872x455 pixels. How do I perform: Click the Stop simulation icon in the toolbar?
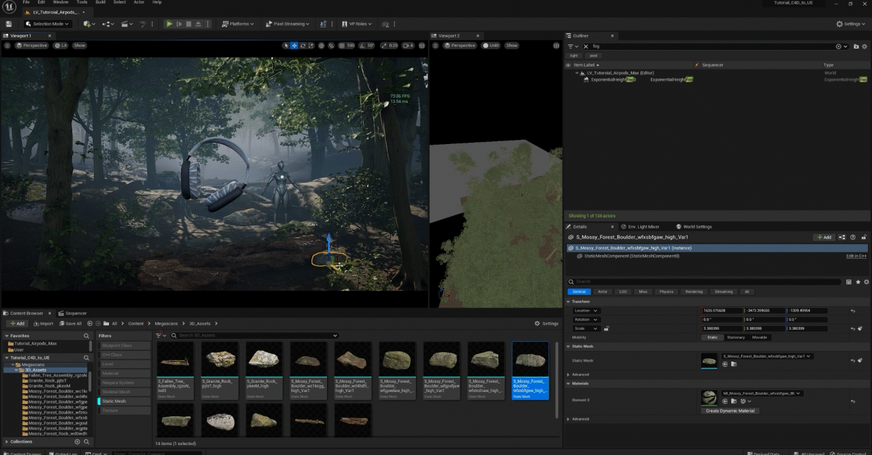tap(189, 24)
